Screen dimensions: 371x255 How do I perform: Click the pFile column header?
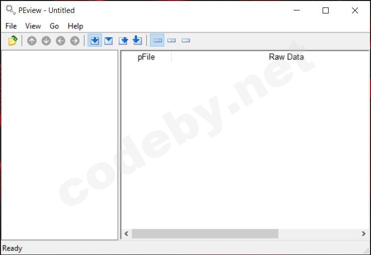coord(146,57)
